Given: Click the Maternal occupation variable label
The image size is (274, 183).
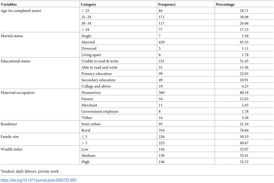Looking at the screenshot, I should pos(17,93).
